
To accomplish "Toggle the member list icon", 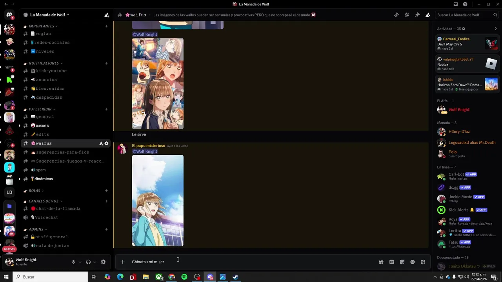I will tap(427, 15).
